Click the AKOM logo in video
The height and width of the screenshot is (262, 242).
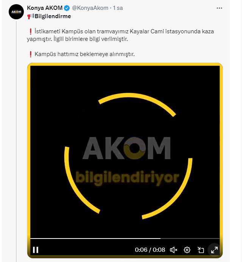[126, 148]
